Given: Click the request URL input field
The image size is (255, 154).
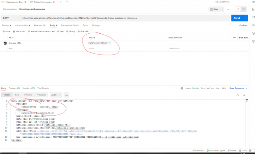Looking at the screenshot, I should coord(125,18).
